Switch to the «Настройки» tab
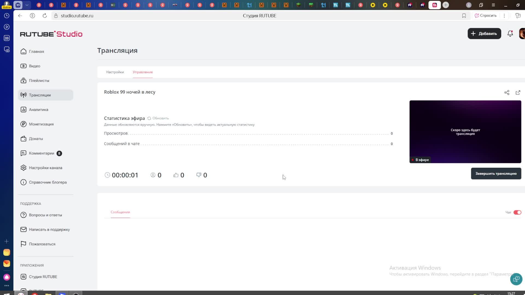The width and height of the screenshot is (525, 295). [x=115, y=72]
